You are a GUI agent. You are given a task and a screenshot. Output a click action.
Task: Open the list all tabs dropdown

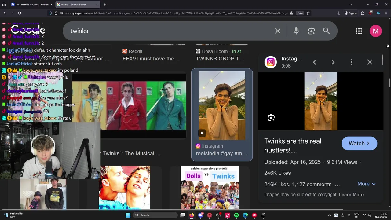click(x=350, y=5)
